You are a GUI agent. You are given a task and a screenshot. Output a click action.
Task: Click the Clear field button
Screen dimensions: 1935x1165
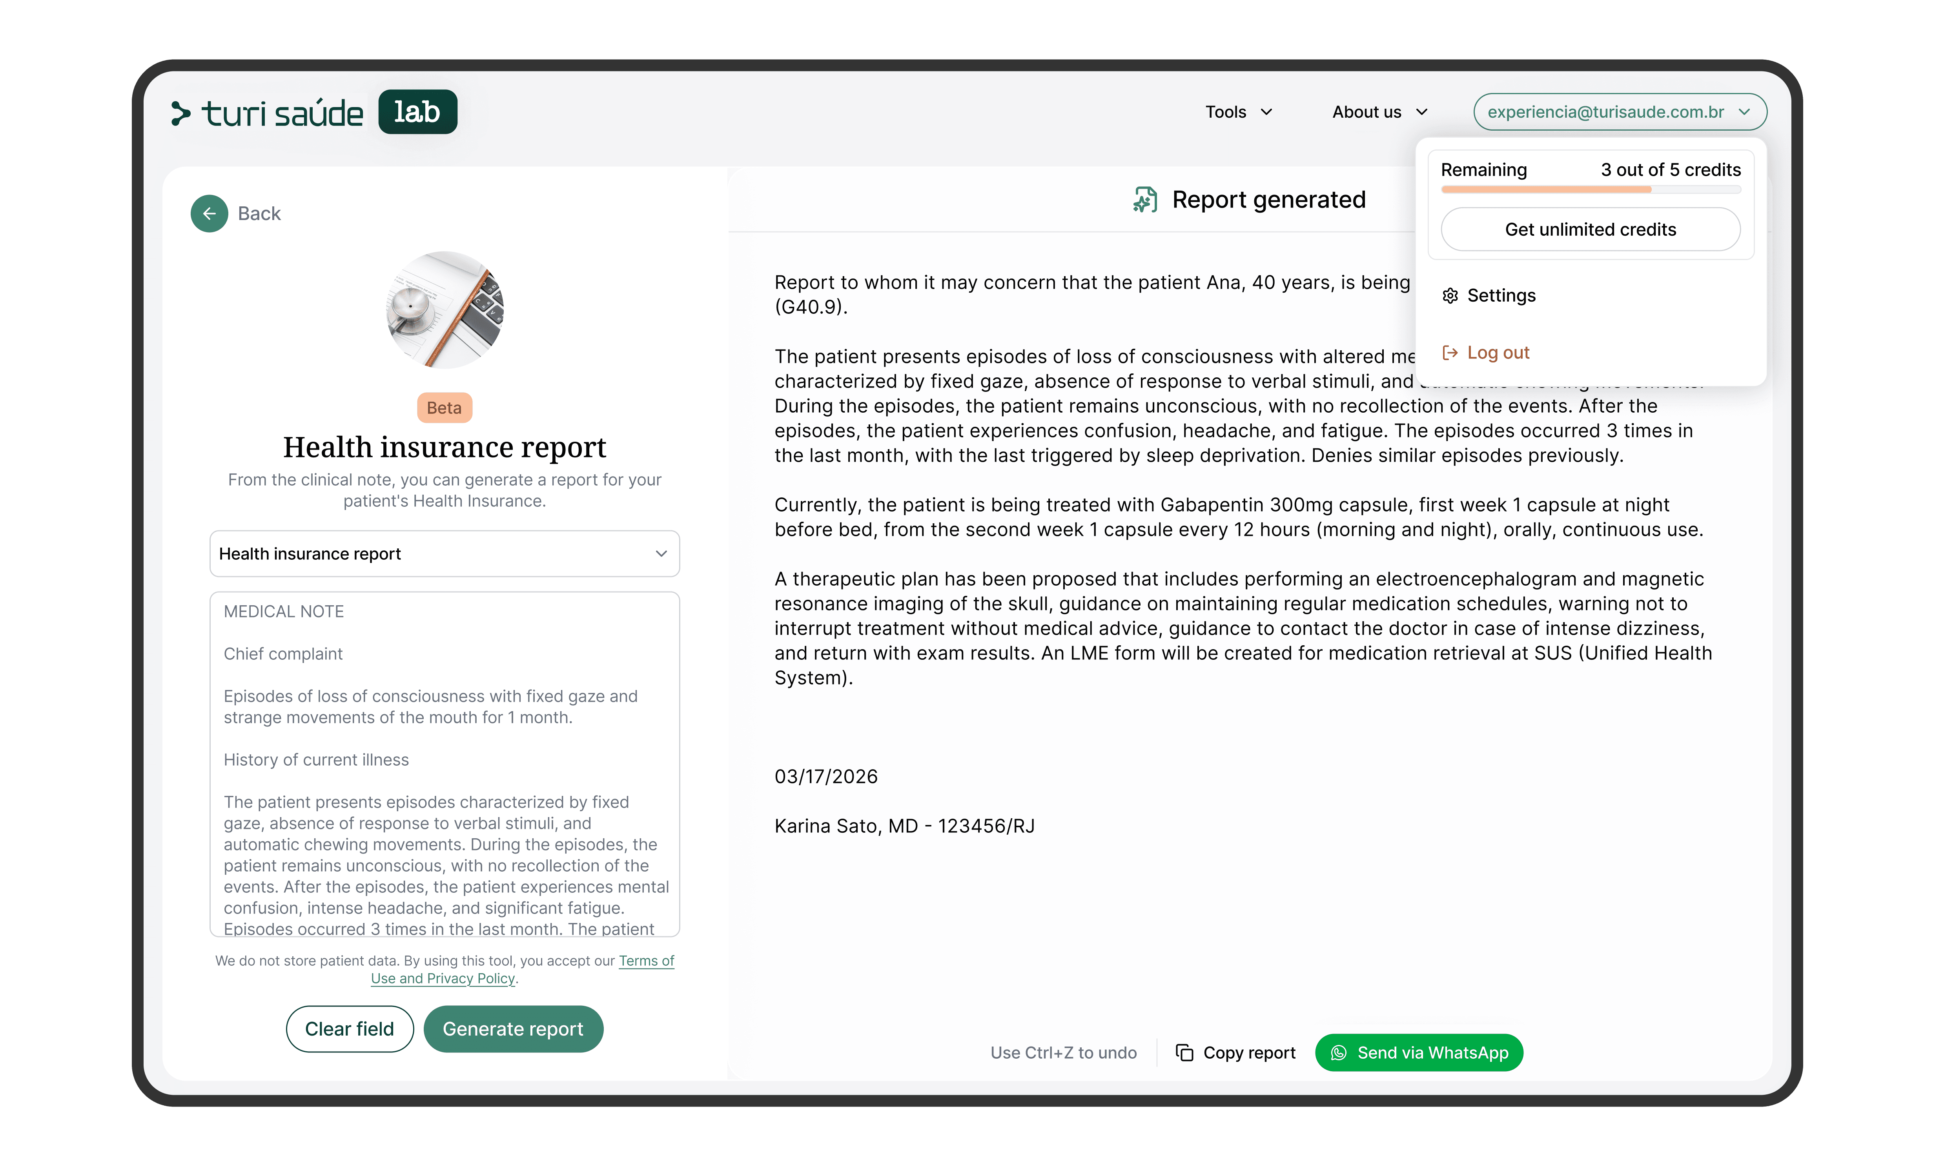point(349,1028)
